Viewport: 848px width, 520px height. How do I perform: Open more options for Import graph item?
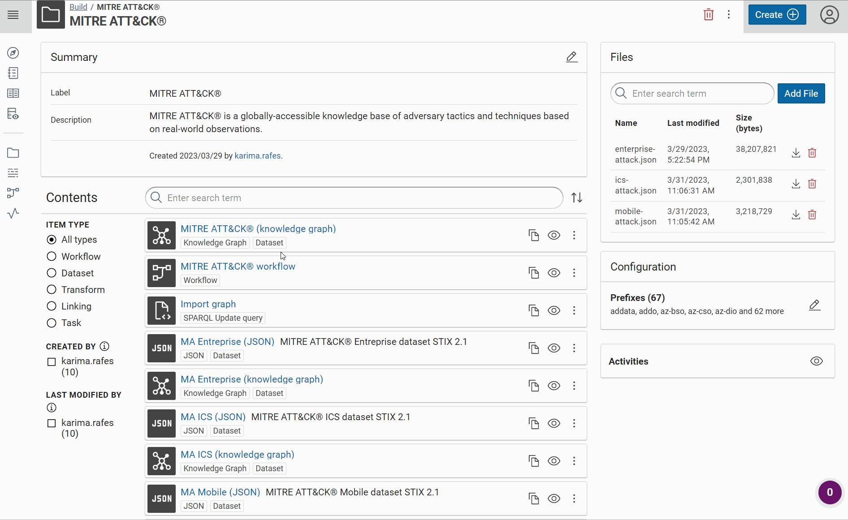[574, 310]
